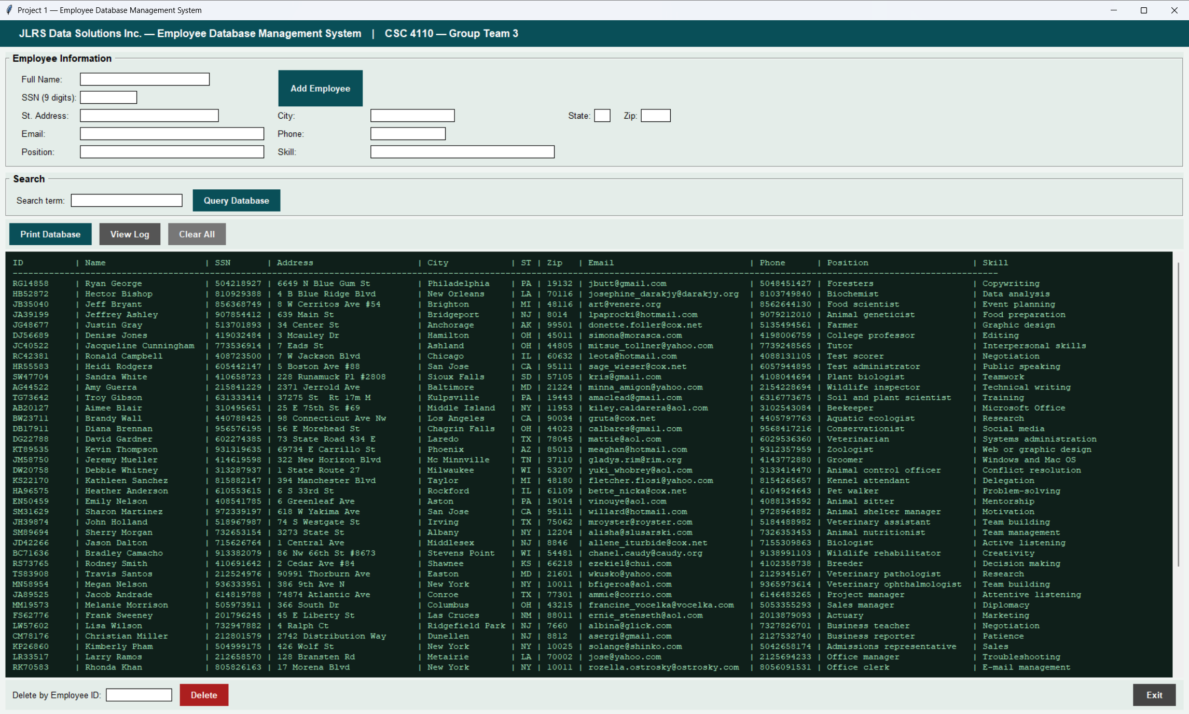Viewport: 1189px width, 714px height.
Task: Click the Exit button
Action: point(1154,695)
